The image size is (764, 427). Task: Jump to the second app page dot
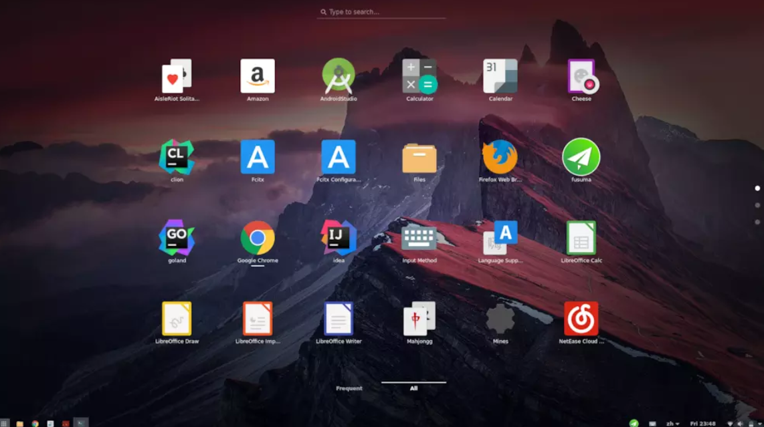(757, 205)
